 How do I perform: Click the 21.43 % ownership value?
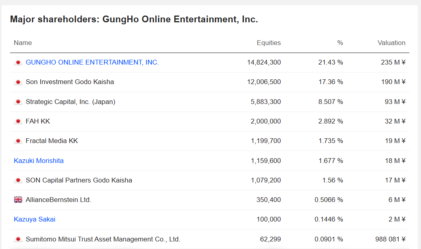click(x=330, y=63)
